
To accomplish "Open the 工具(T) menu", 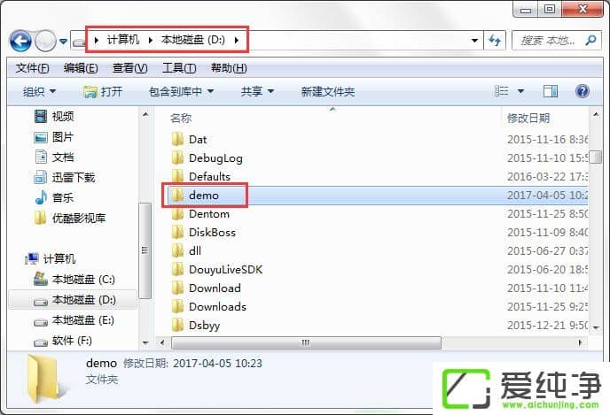I will point(179,68).
